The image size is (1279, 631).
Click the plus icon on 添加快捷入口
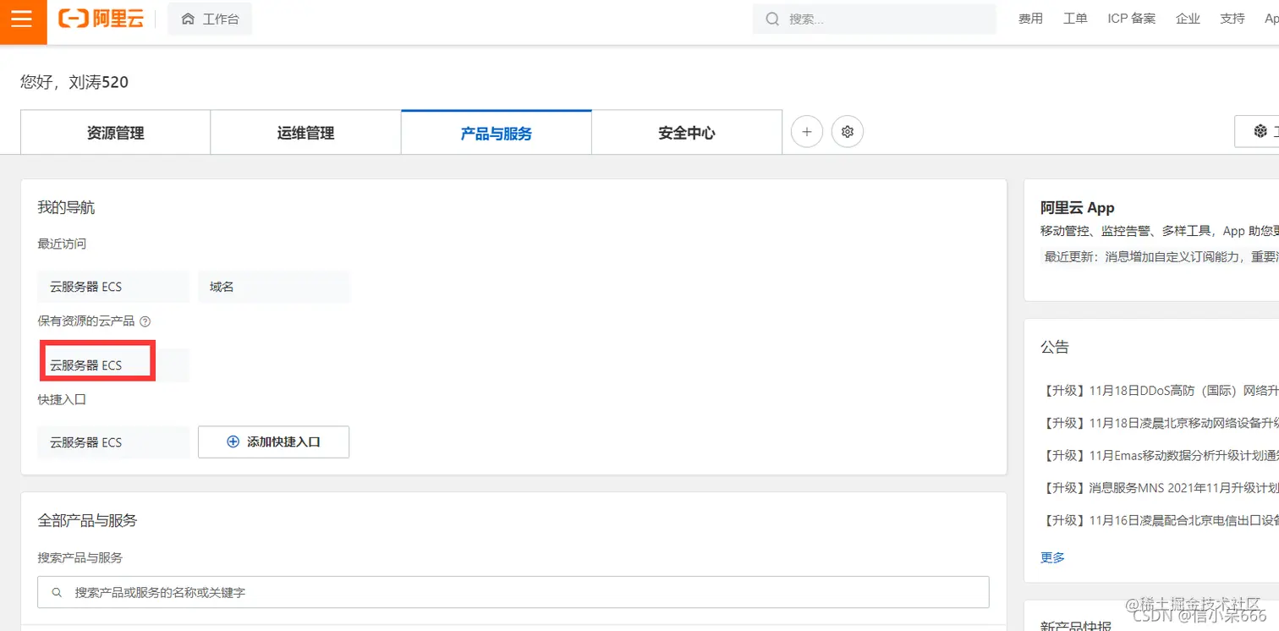tap(232, 442)
